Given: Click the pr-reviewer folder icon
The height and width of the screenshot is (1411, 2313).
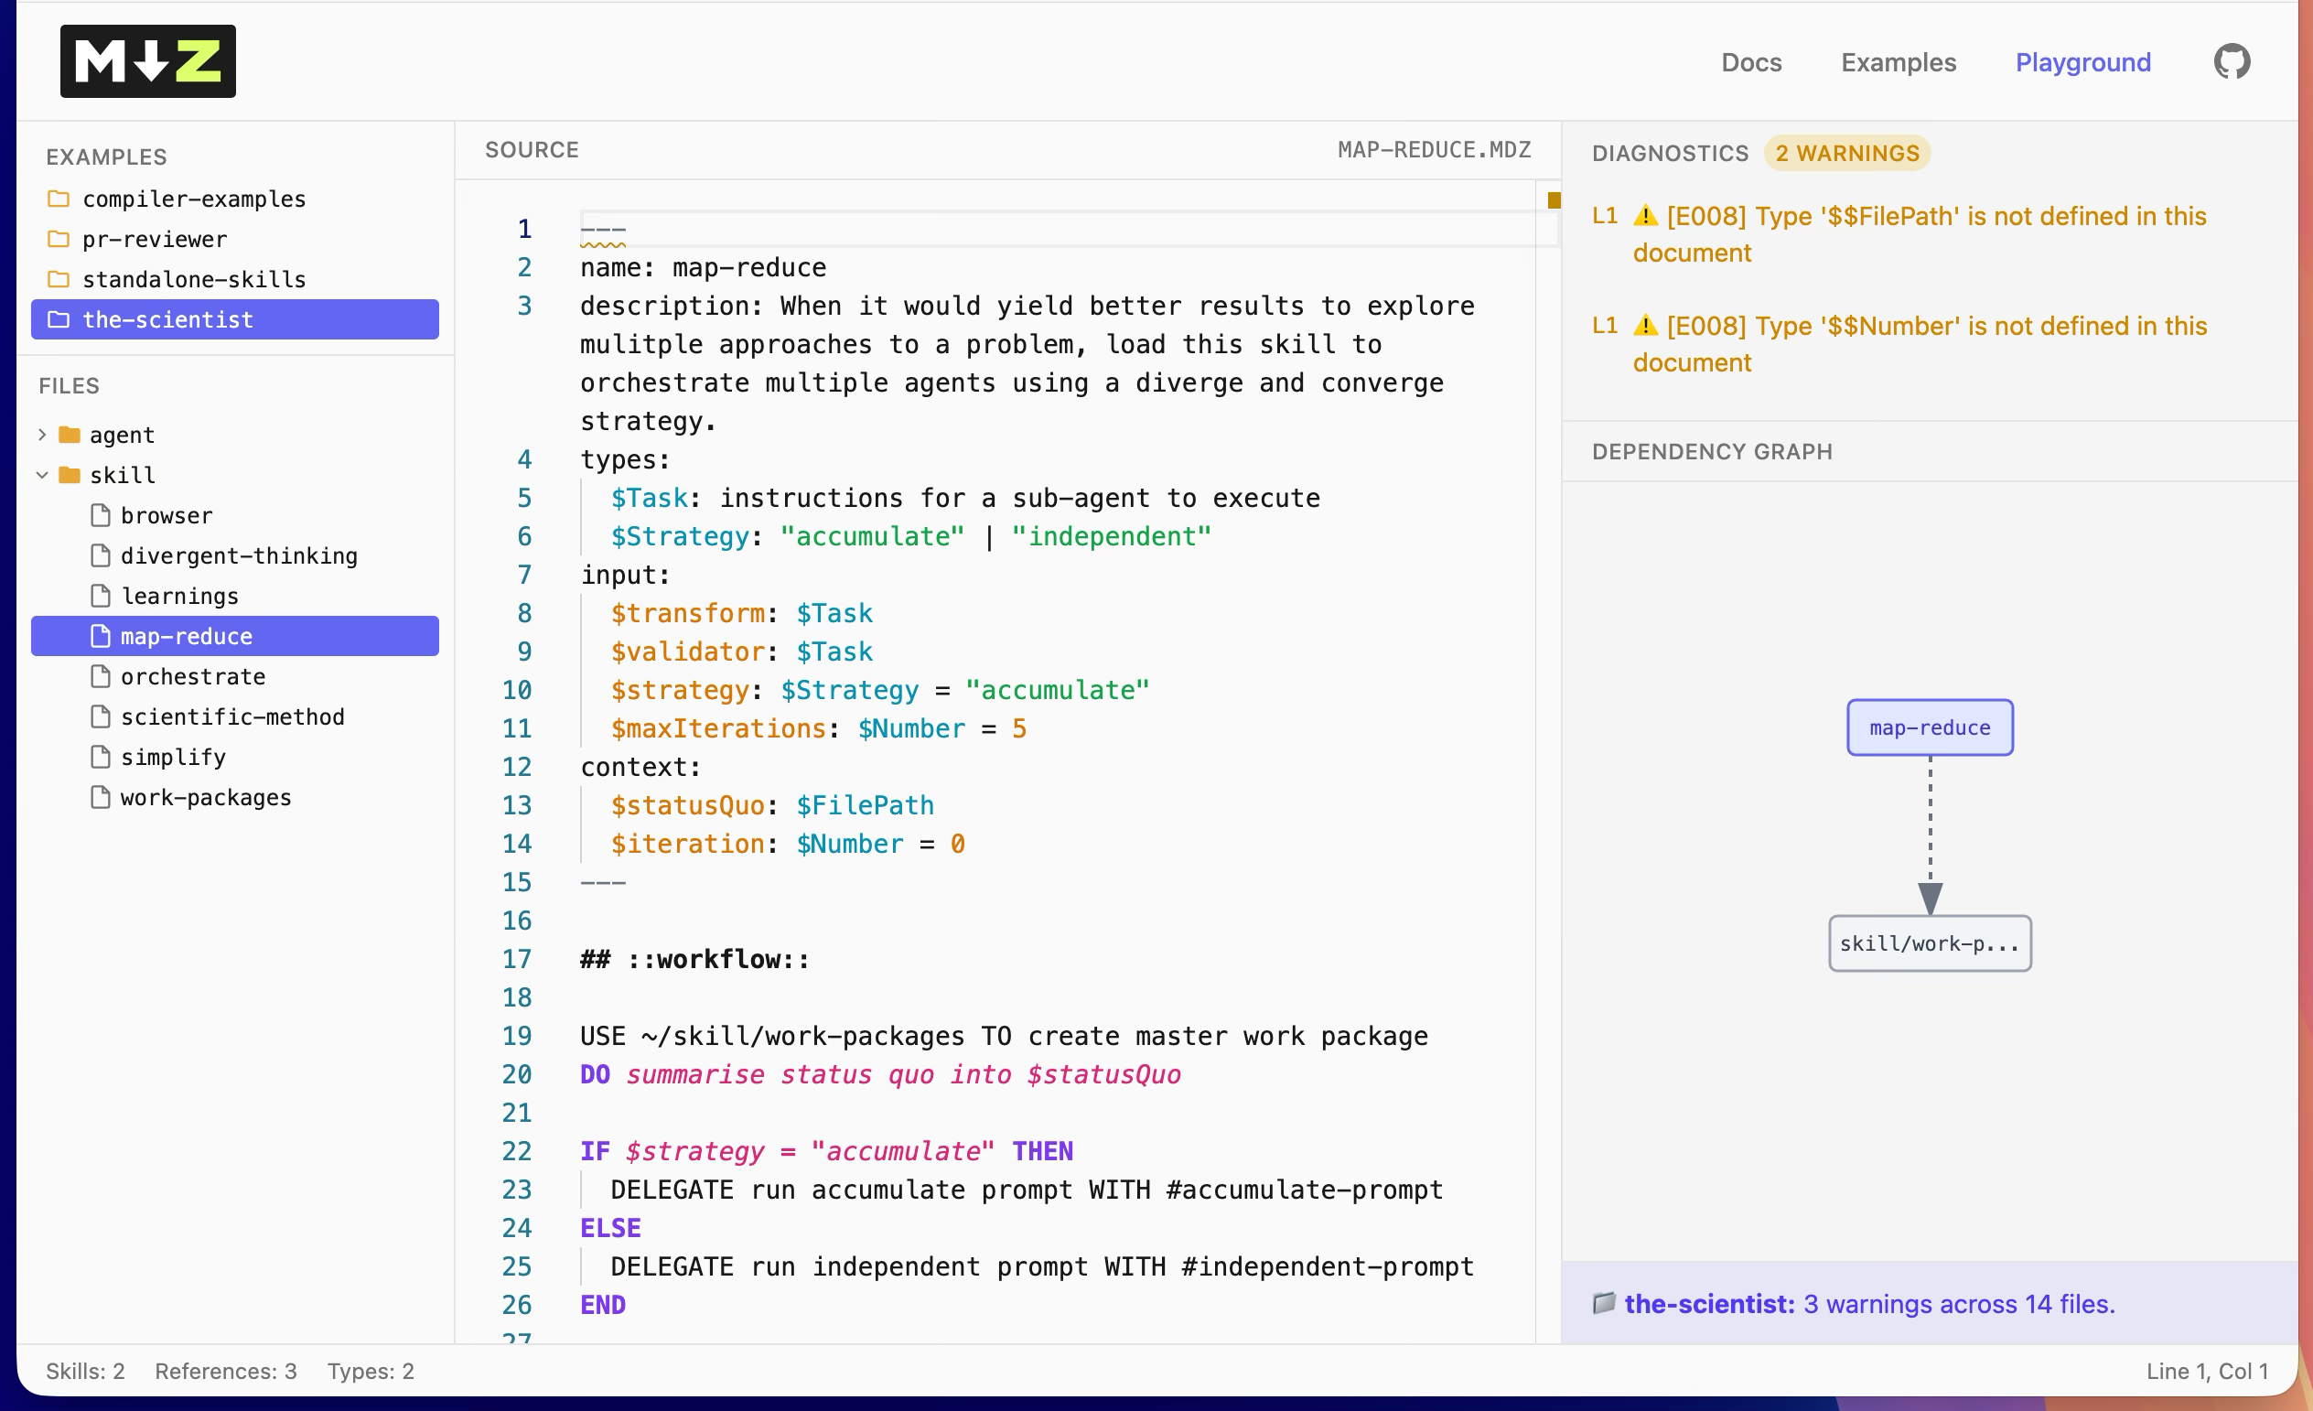Looking at the screenshot, I should 59,240.
